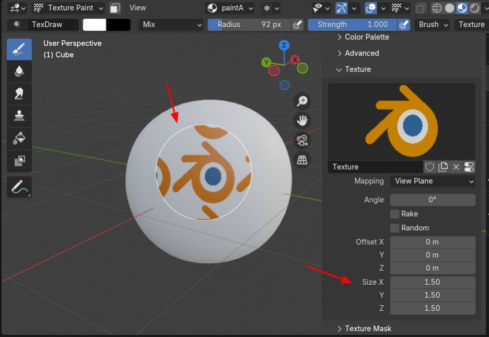Toggle the paint mask icon
Screen dimensions: 489x337
pyautogui.click(x=115, y=8)
